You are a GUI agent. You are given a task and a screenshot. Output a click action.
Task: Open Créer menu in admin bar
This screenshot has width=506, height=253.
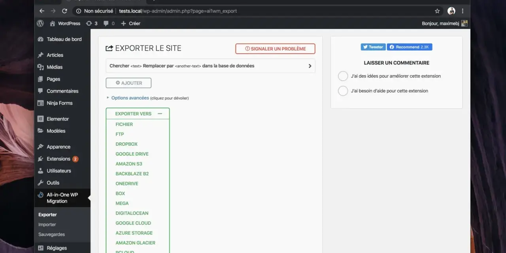[x=130, y=23]
